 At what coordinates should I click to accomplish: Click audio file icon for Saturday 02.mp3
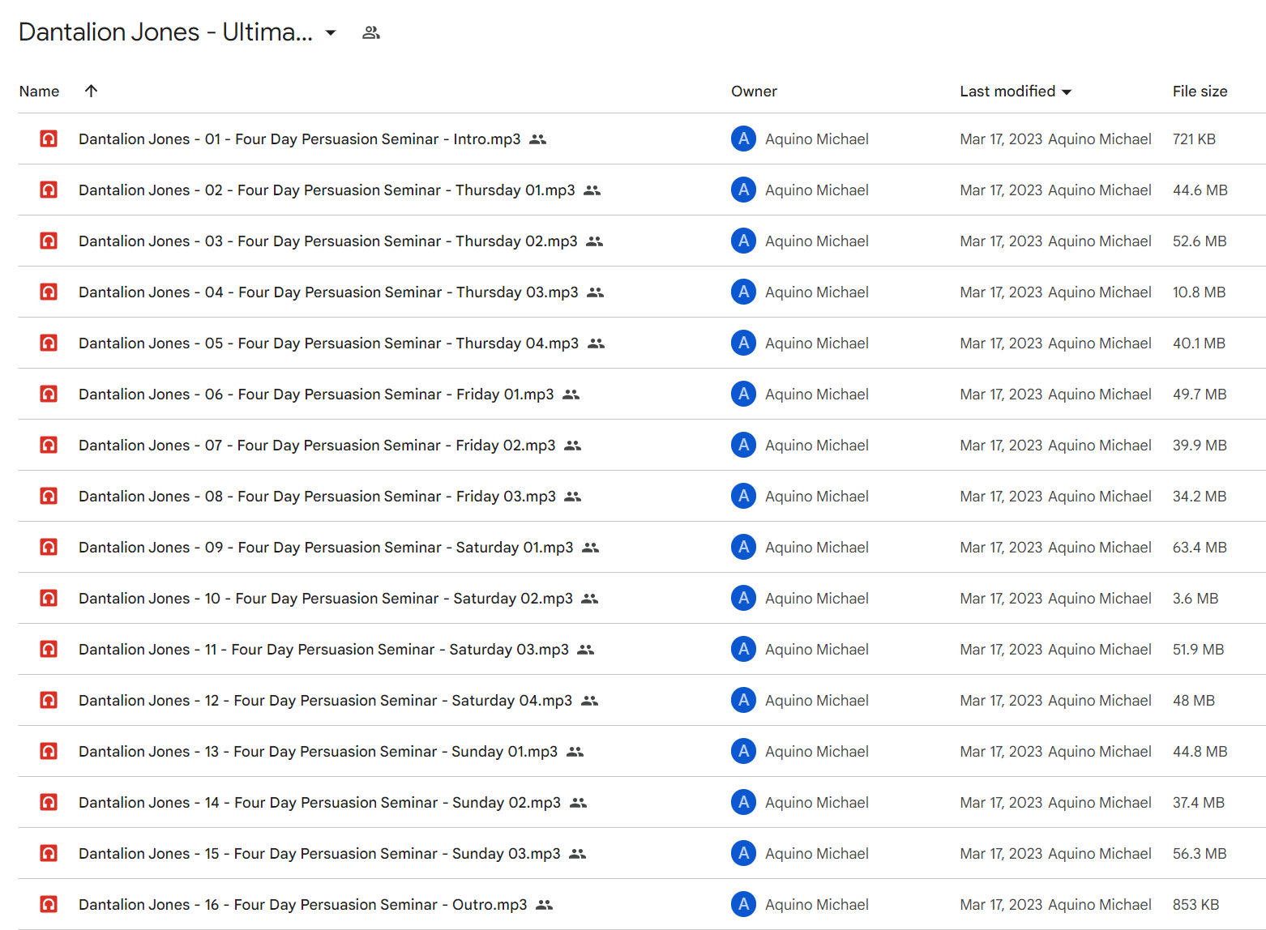pos(49,598)
